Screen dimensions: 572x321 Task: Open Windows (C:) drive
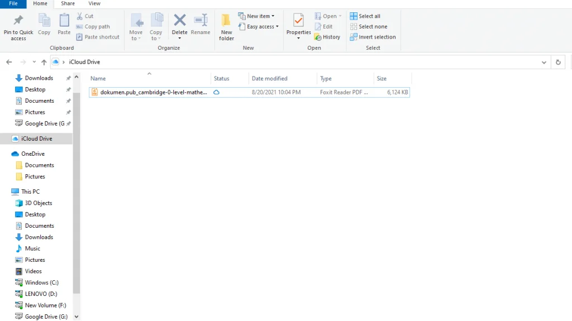click(41, 282)
